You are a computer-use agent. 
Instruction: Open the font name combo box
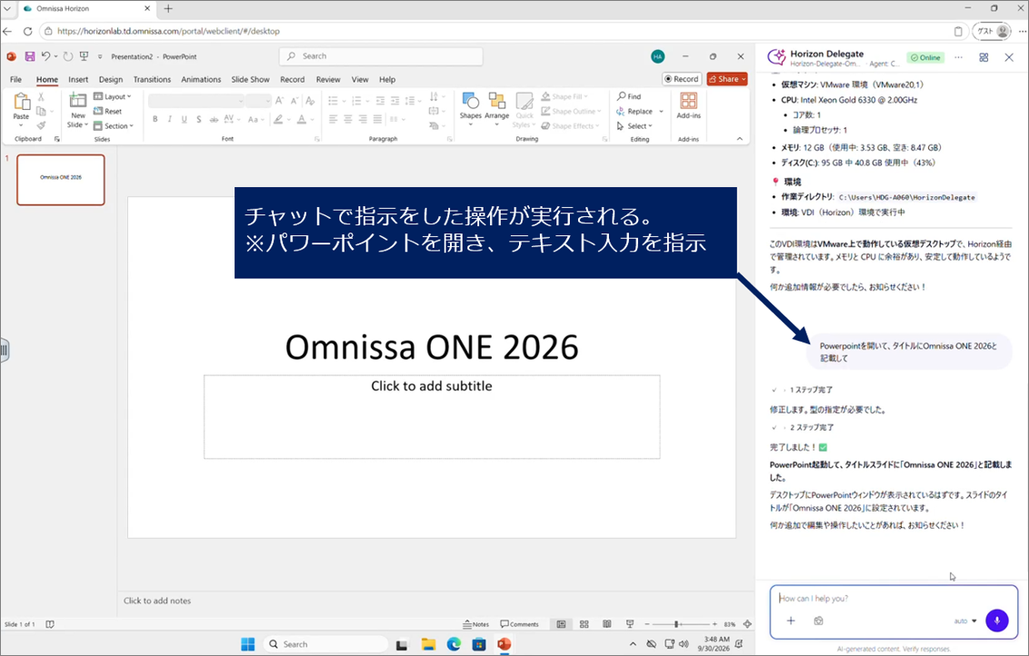coord(196,100)
